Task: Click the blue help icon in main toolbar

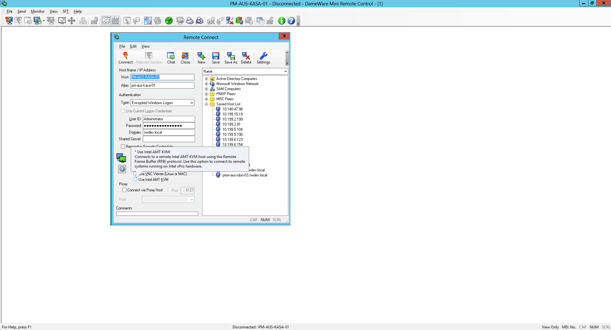Action: point(291,21)
